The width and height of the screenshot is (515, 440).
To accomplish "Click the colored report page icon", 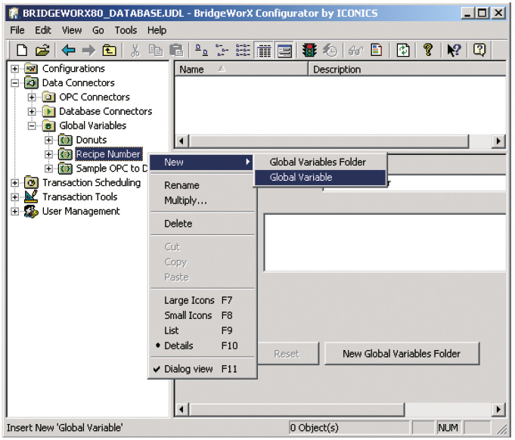I will point(377,50).
